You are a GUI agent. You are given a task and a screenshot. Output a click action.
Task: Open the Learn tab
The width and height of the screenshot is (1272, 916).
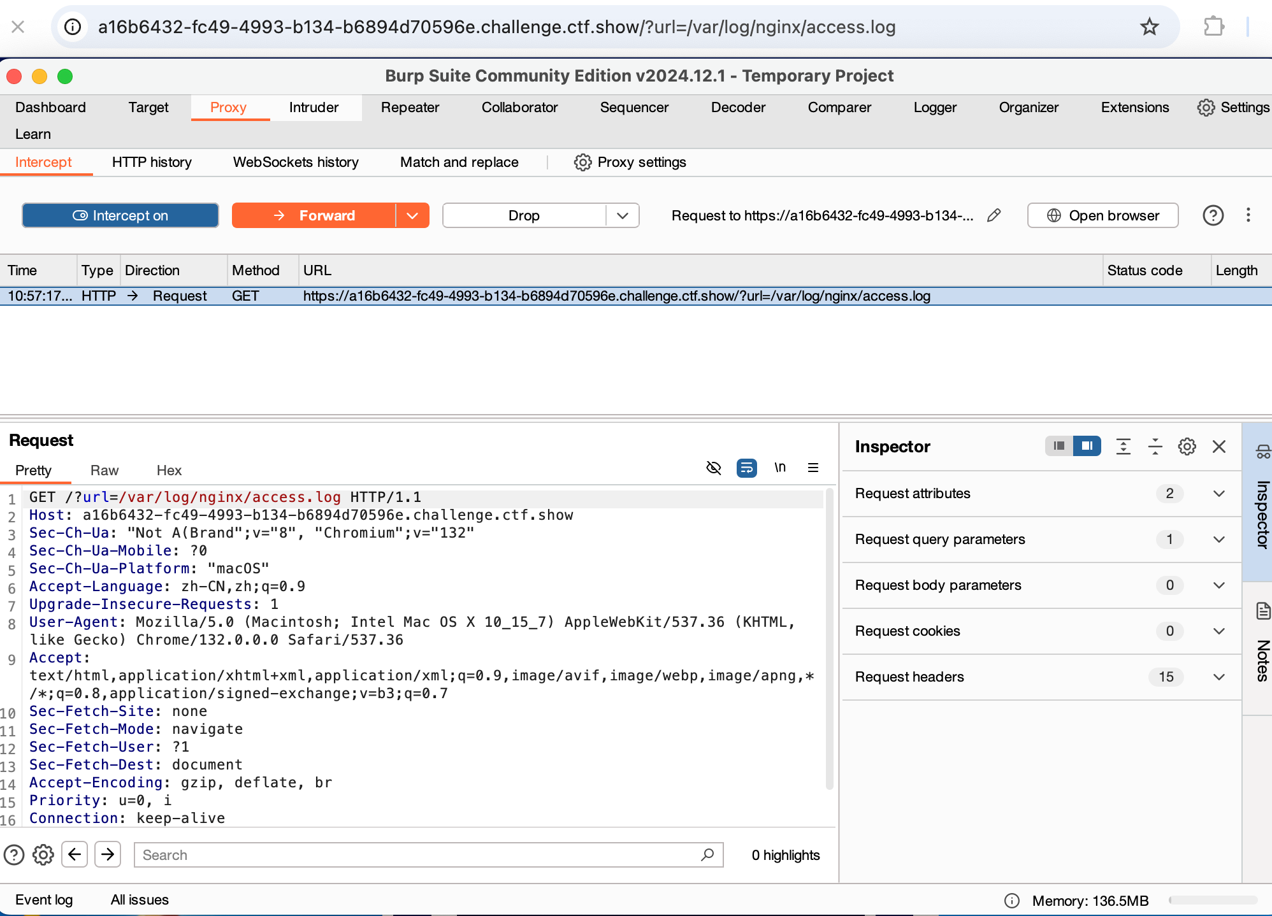pyautogui.click(x=33, y=134)
